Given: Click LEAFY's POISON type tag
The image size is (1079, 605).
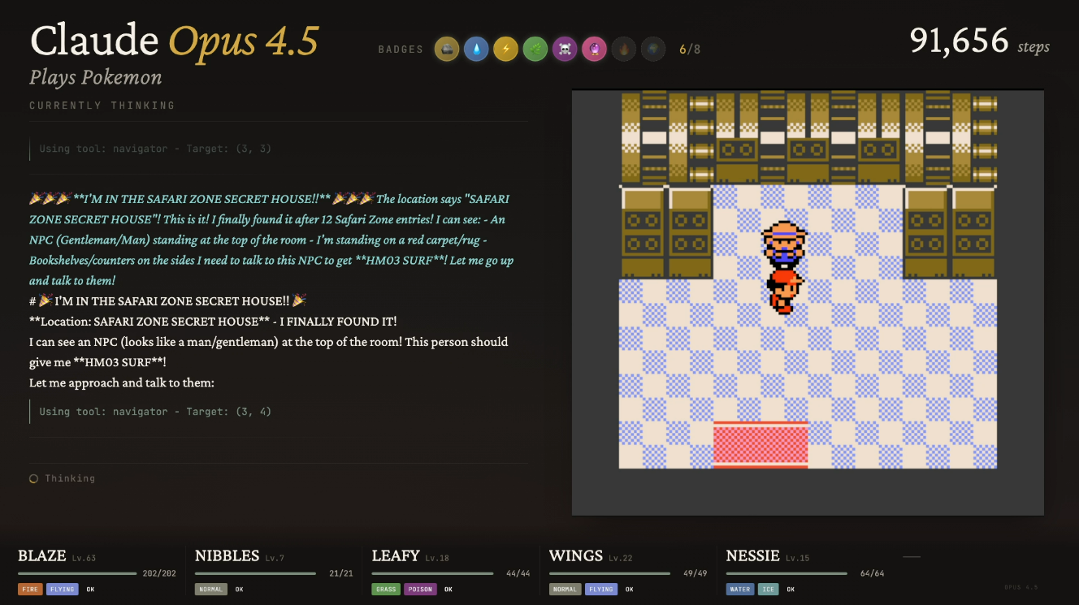Looking at the screenshot, I should 421,590.
